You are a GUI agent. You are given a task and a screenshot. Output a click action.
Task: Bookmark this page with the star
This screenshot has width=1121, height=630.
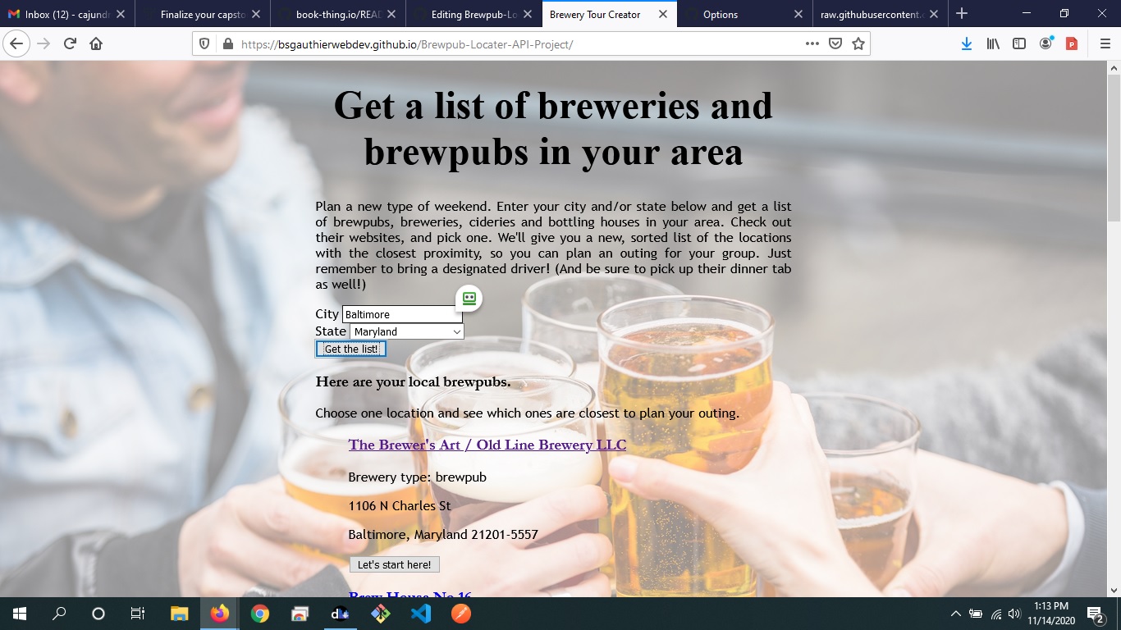pyautogui.click(x=858, y=43)
